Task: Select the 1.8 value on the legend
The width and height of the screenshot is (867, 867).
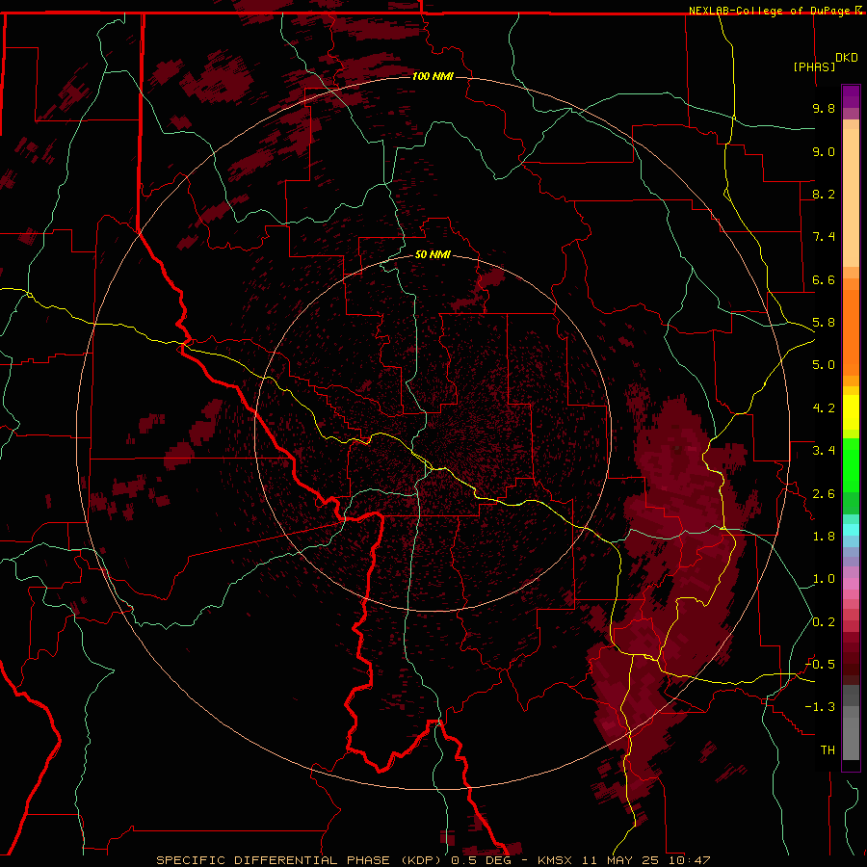Action: [824, 537]
